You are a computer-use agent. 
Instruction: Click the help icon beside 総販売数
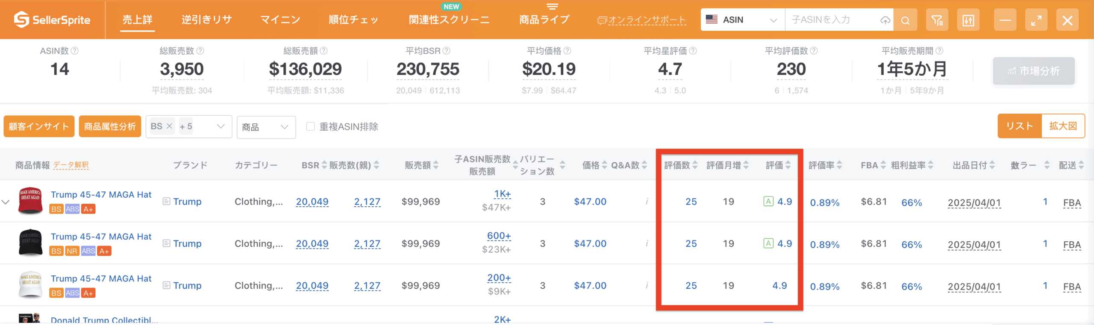click(x=200, y=51)
